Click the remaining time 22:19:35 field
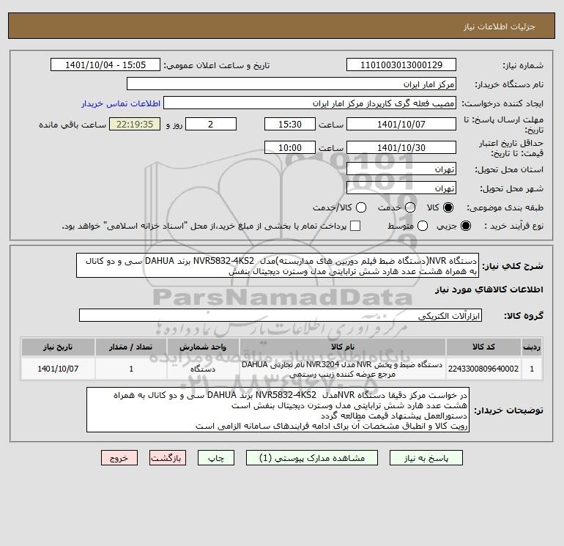This screenshot has width=564, height=546. pos(135,124)
